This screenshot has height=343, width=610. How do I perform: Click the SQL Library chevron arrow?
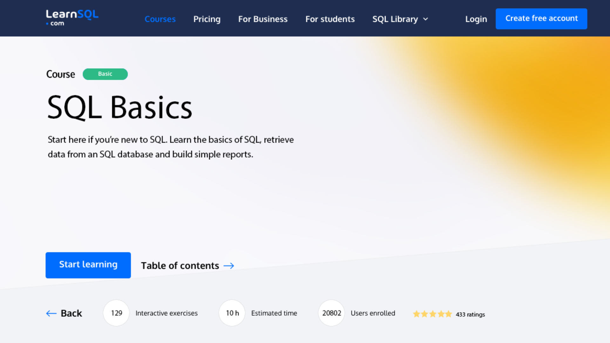tap(426, 19)
